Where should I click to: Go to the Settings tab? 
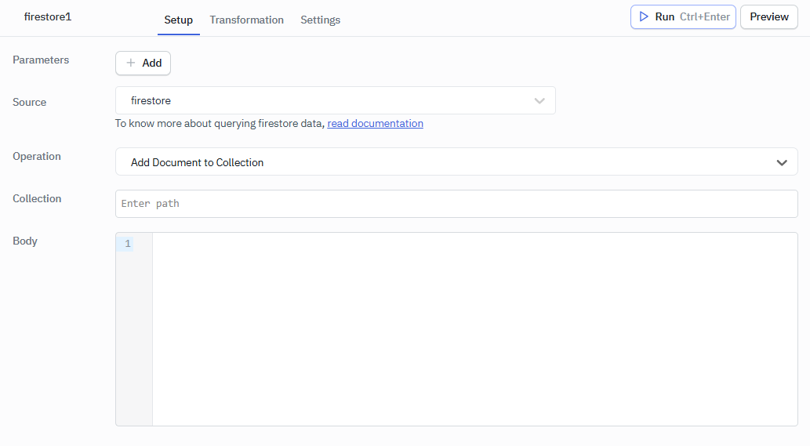(x=320, y=20)
